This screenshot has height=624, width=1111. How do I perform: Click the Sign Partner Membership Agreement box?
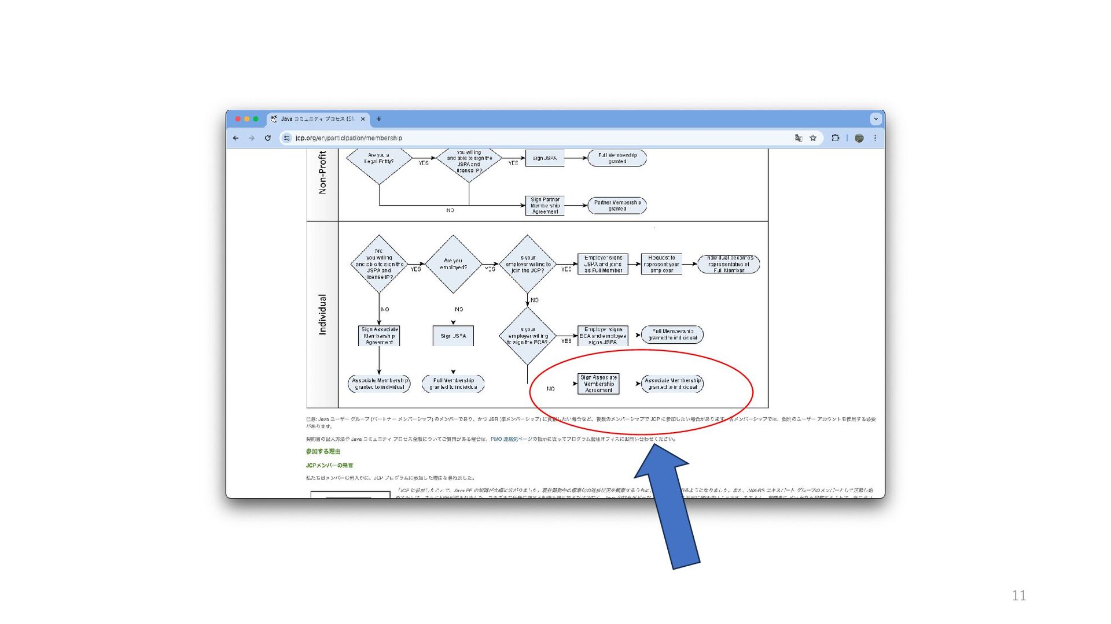click(545, 206)
